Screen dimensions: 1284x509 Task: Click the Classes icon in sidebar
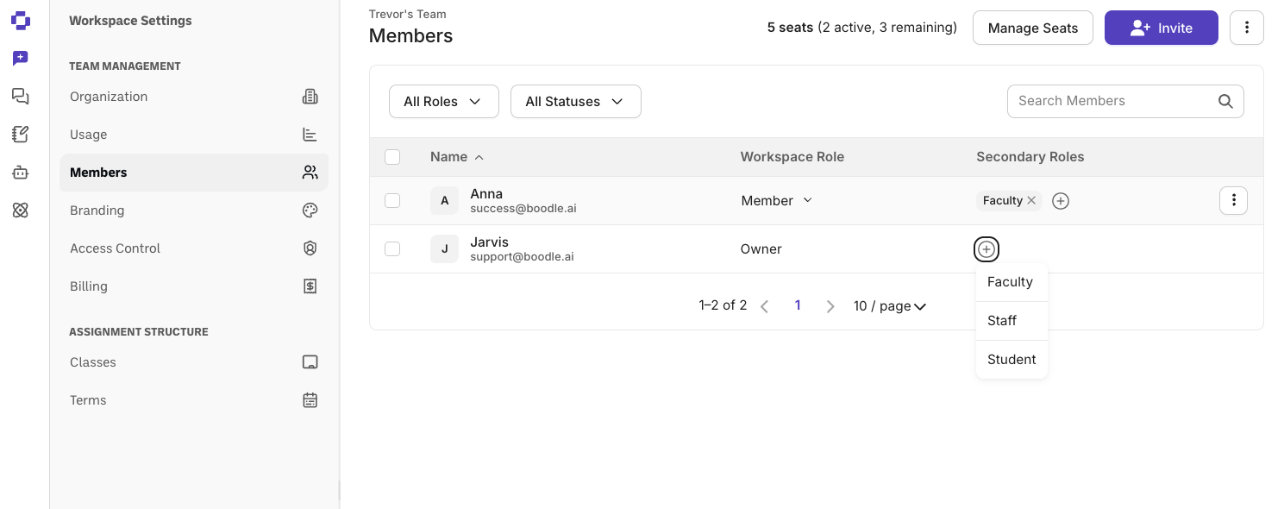coord(310,362)
